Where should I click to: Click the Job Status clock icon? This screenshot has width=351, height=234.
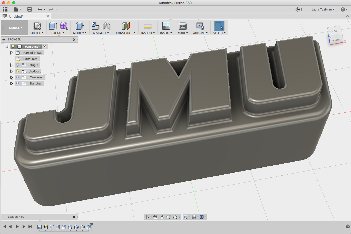click(298, 9)
